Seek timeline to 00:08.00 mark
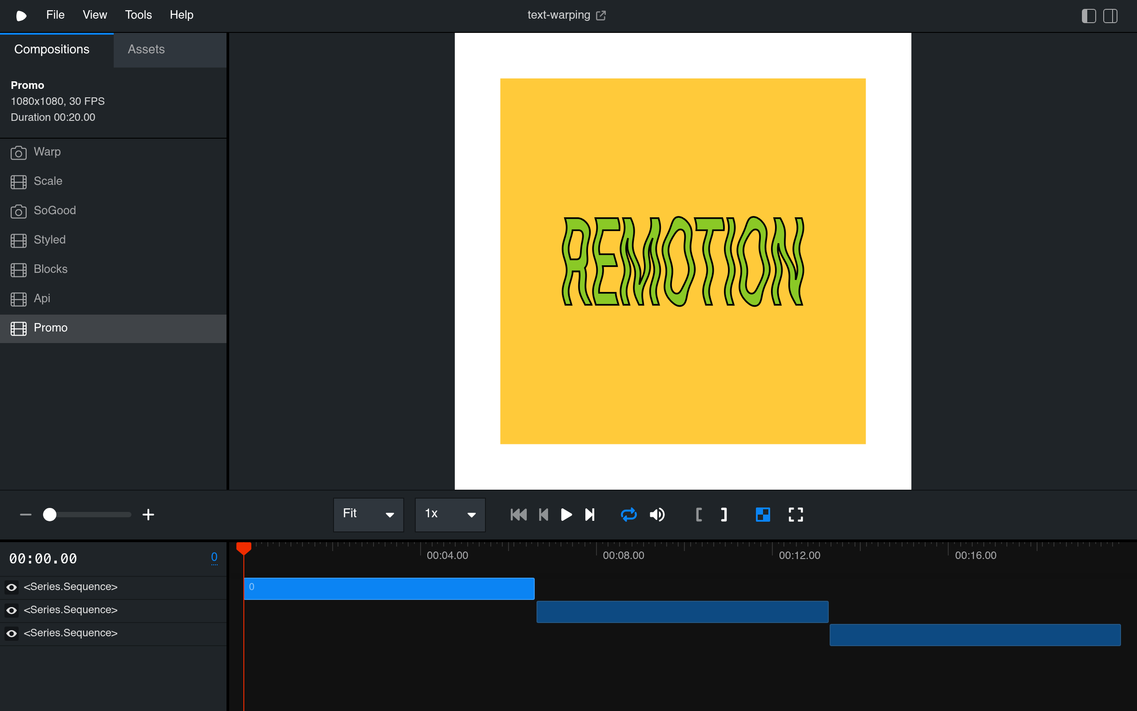 [x=624, y=555]
